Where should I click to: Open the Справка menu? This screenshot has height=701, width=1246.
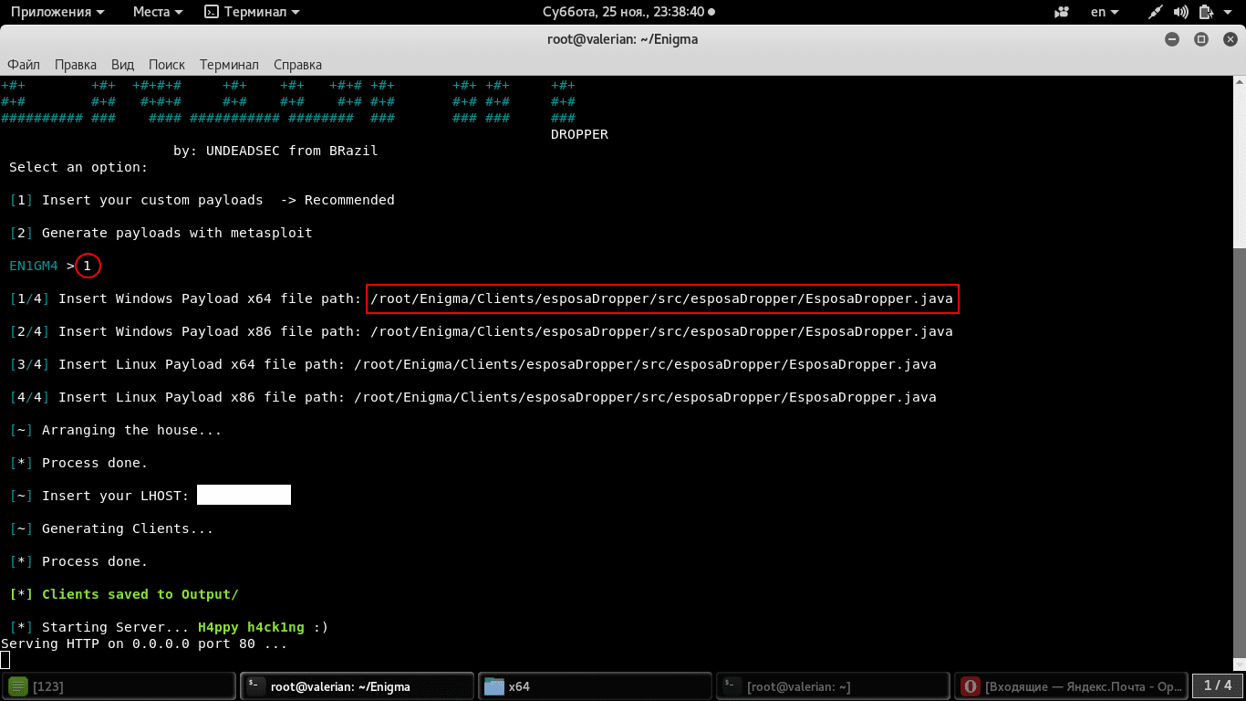tap(297, 65)
